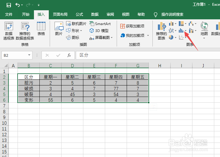Insert a 表格 table

pyautogui.click(x=41, y=29)
